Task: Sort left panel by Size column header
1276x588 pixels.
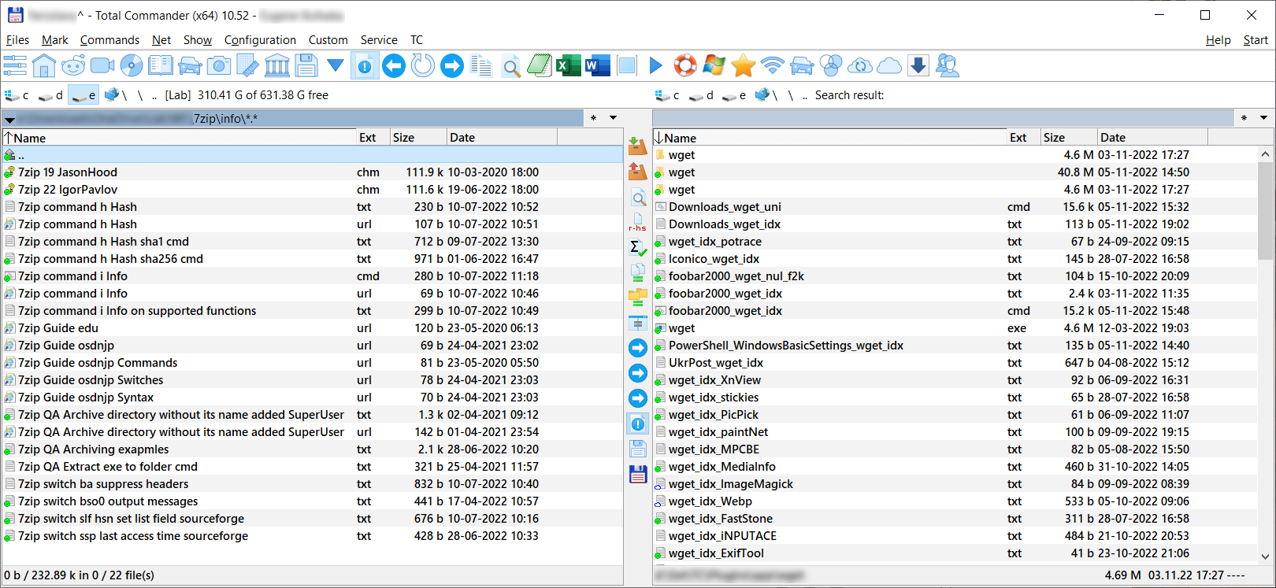Action: point(417,138)
